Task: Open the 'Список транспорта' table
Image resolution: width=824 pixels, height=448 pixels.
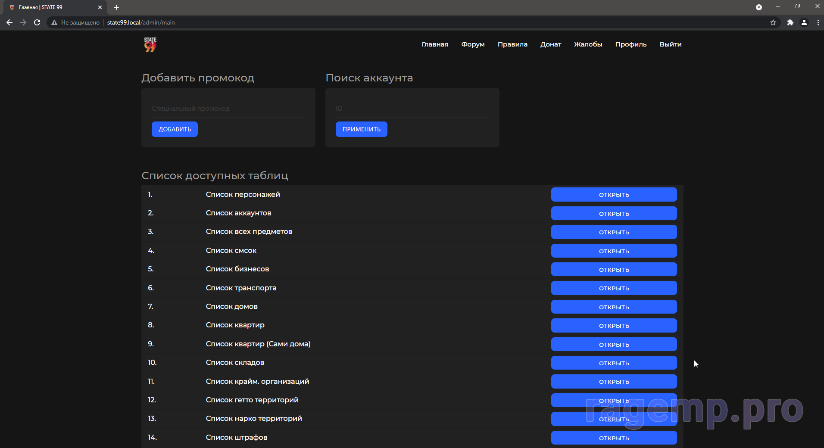Action: coord(614,288)
